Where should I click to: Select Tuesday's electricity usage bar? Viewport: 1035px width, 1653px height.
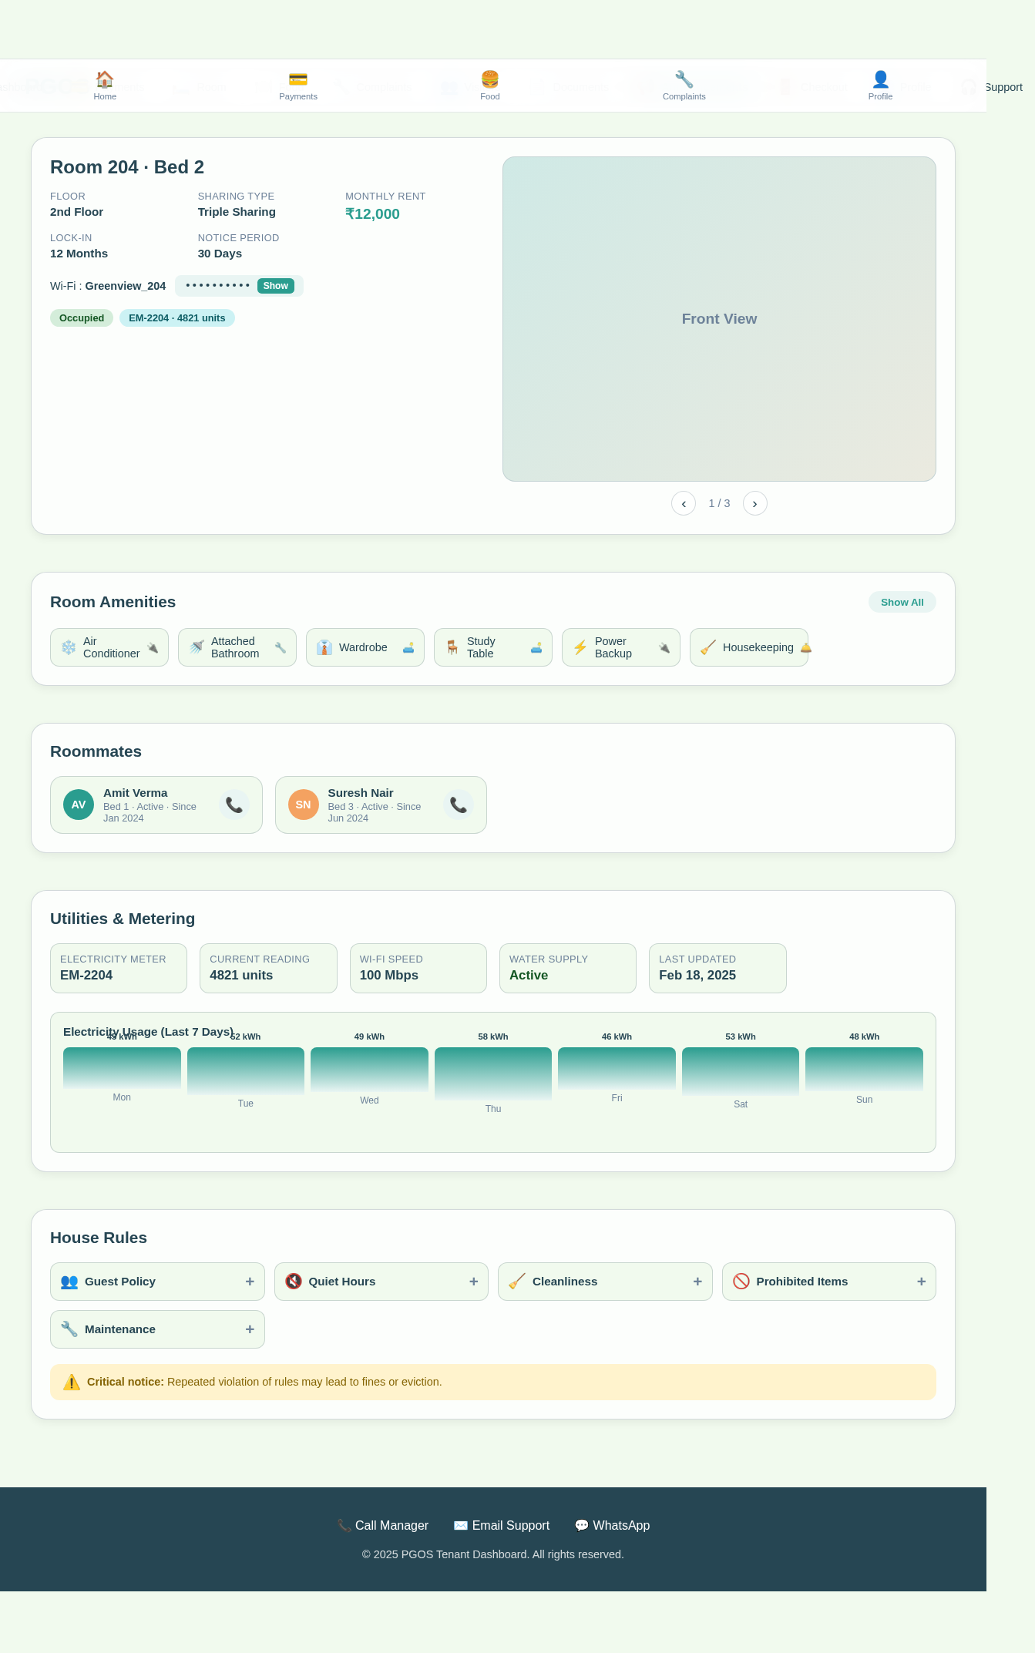tap(246, 1071)
